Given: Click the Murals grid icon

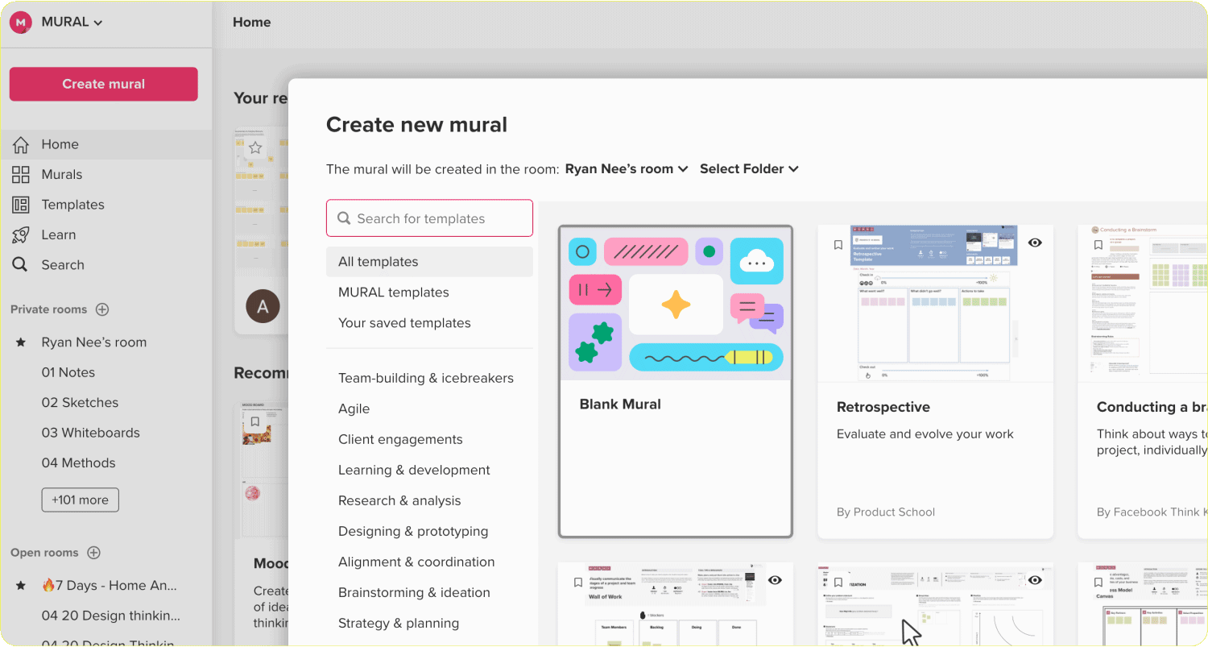Looking at the screenshot, I should (21, 175).
